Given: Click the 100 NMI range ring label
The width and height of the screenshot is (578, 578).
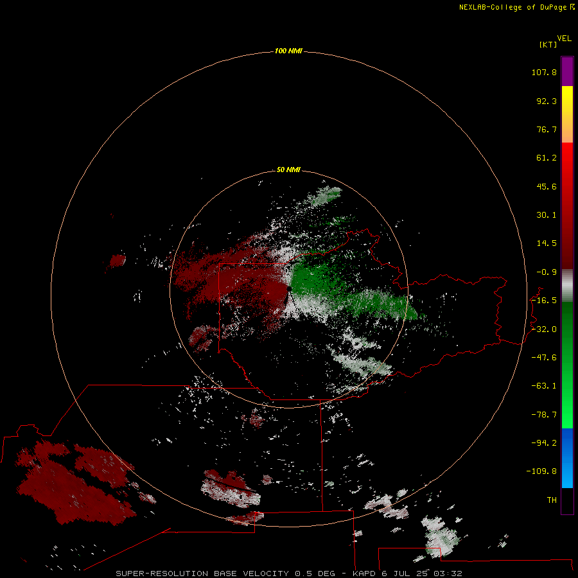Looking at the screenshot, I should coord(288,51).
